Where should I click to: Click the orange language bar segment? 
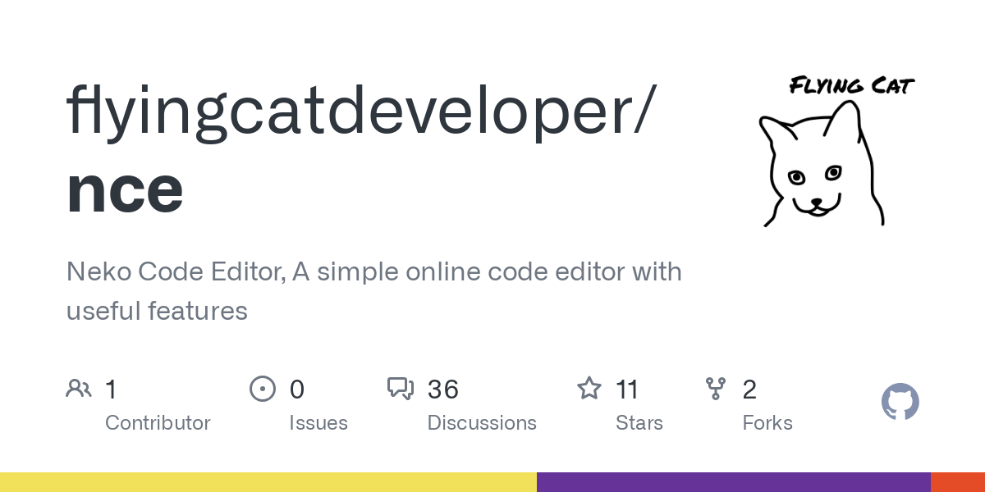(957, 482)
